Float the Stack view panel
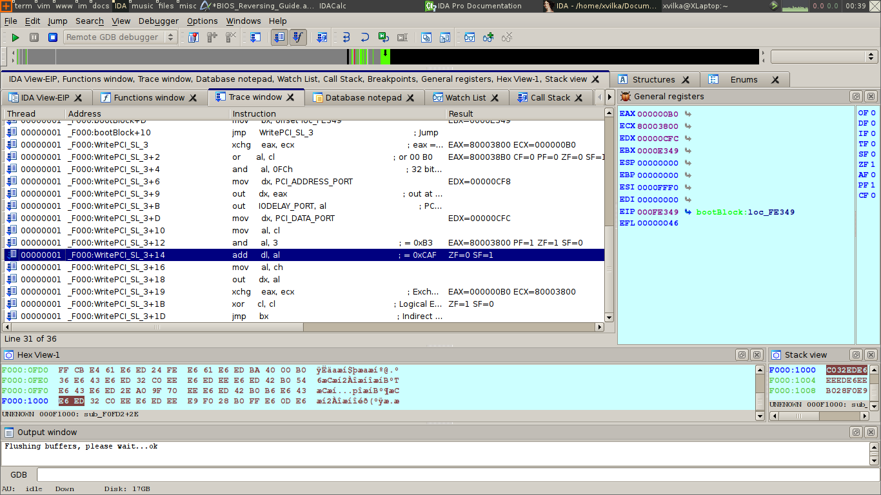The width and height of the screenshot is (881, 495). tap(856, 355)
